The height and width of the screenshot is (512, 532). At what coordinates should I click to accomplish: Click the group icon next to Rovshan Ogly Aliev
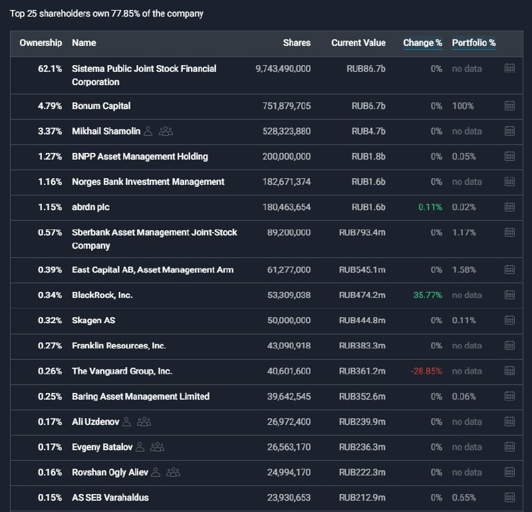[174, 472]
